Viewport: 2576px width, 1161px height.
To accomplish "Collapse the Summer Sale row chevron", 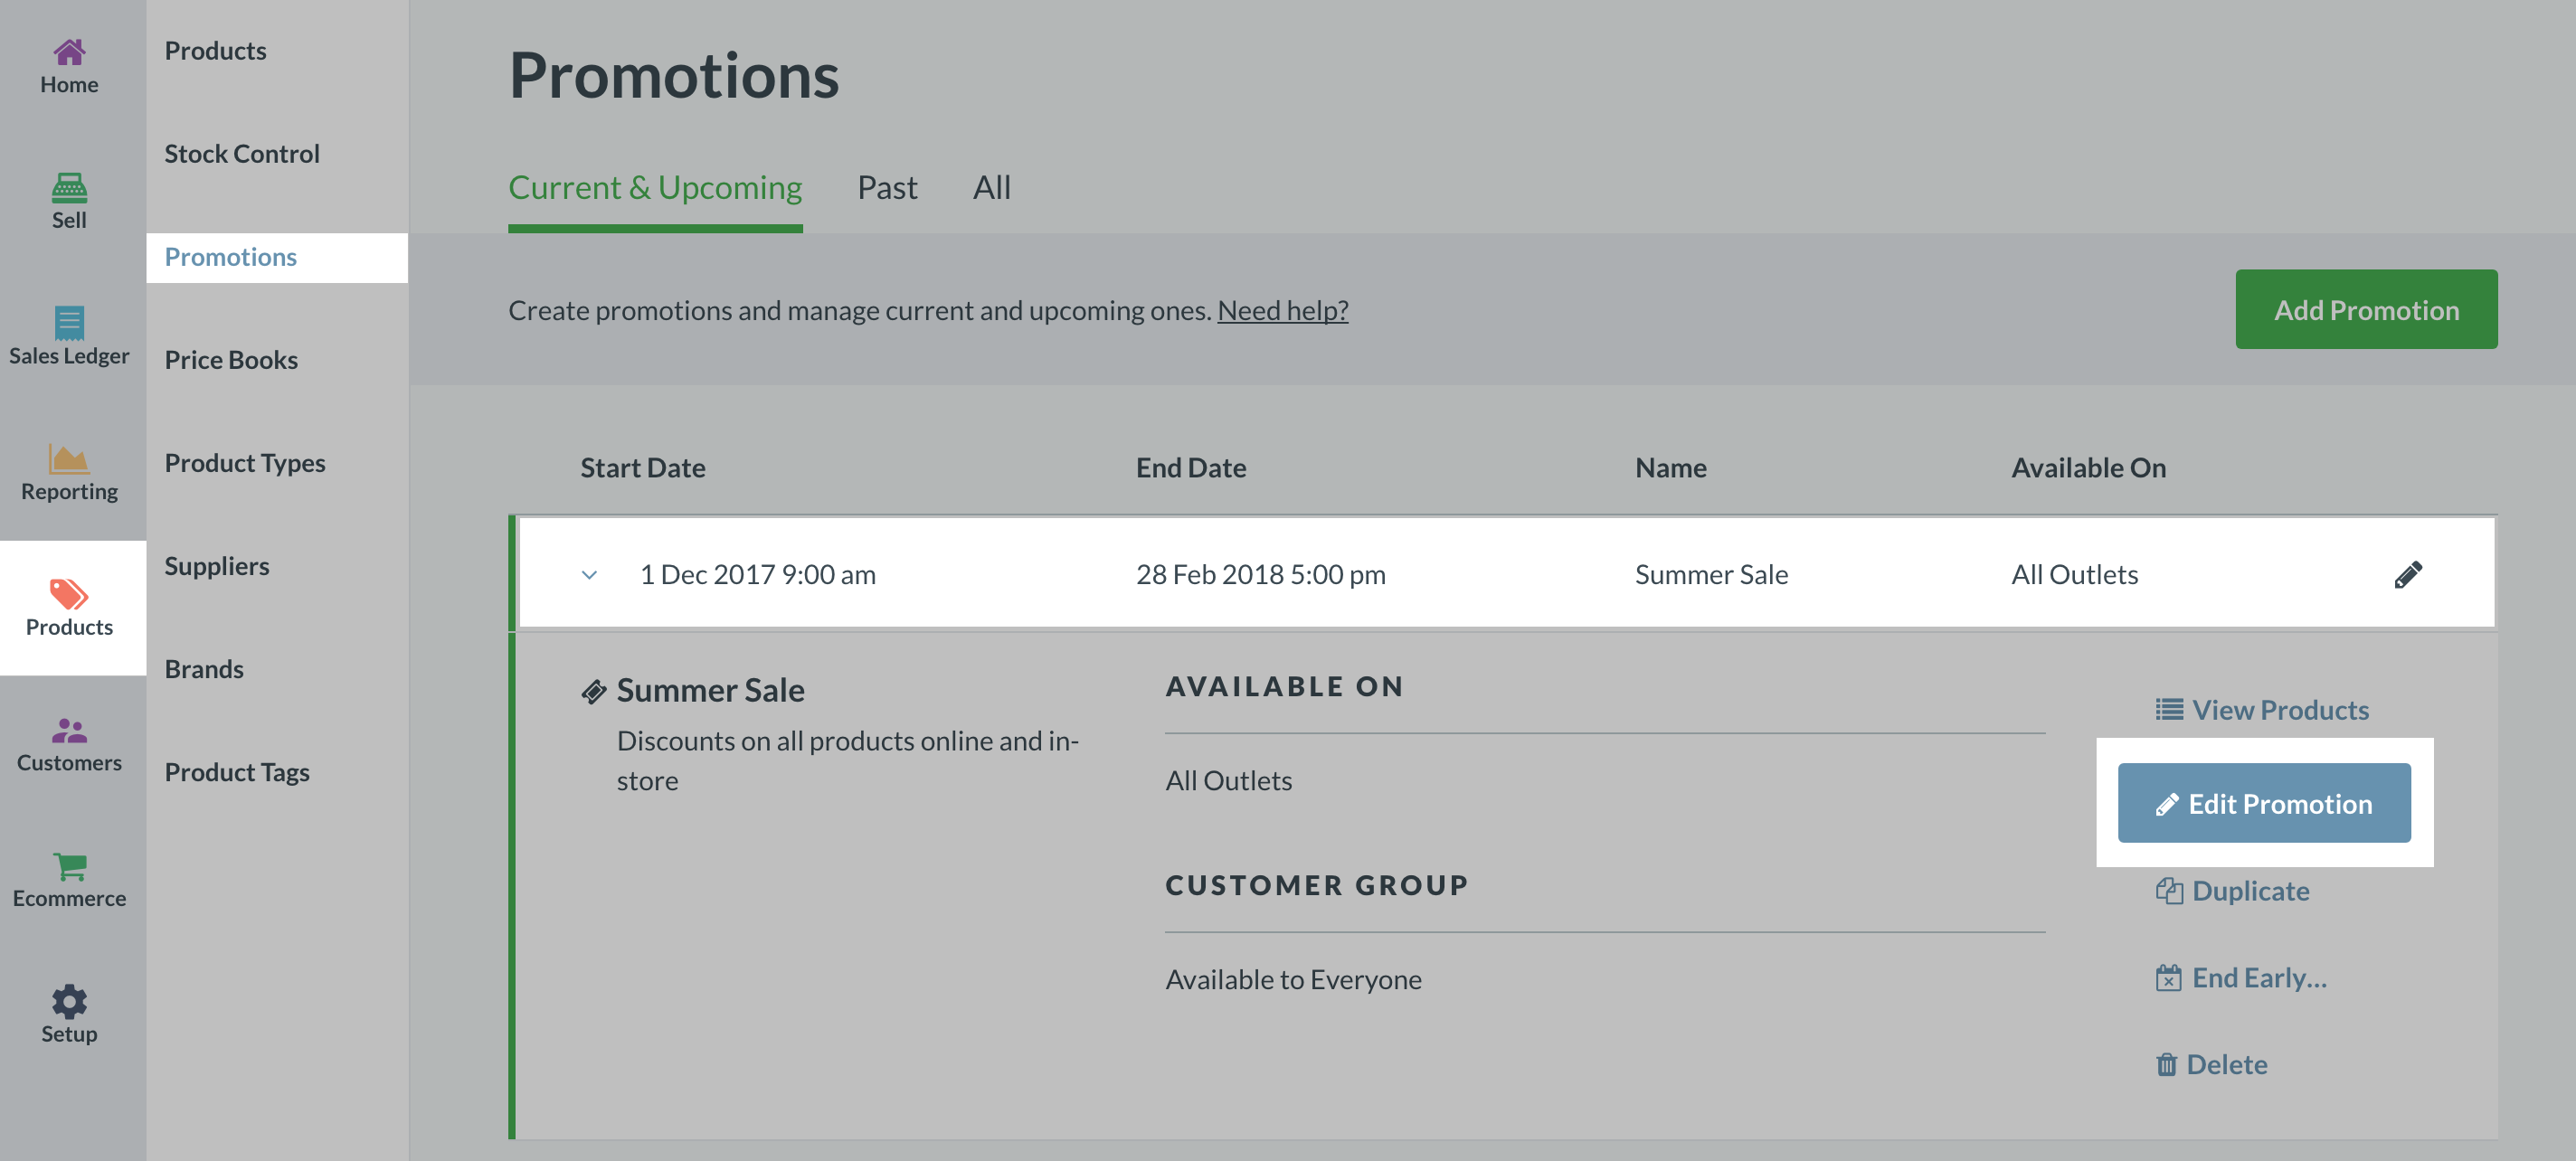I will (589, 575).
